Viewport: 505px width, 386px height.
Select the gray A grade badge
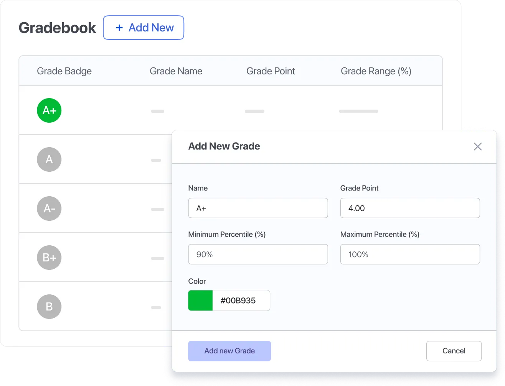pyautogui.click(x=49, y=159)
